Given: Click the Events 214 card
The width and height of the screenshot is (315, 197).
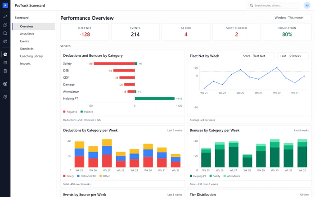Looking at the screenshot, I should click(x=135, y=32).
